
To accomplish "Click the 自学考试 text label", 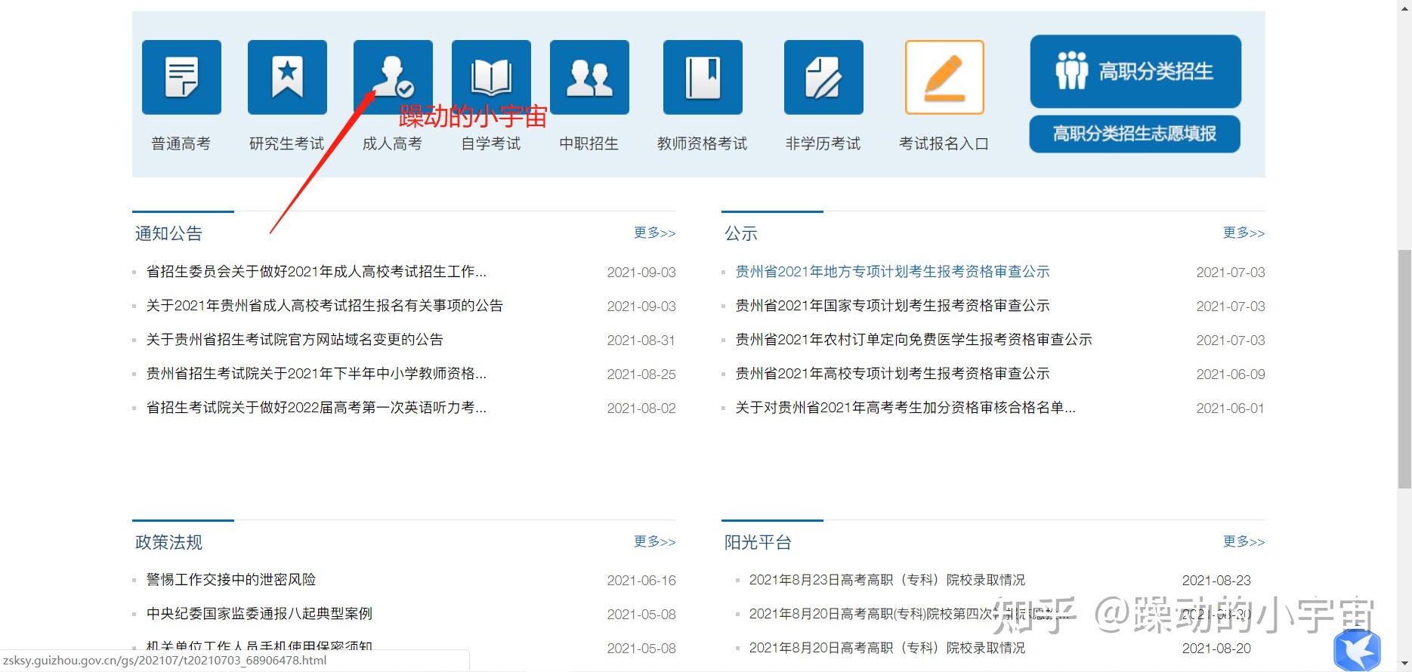I will click(491, 143).
